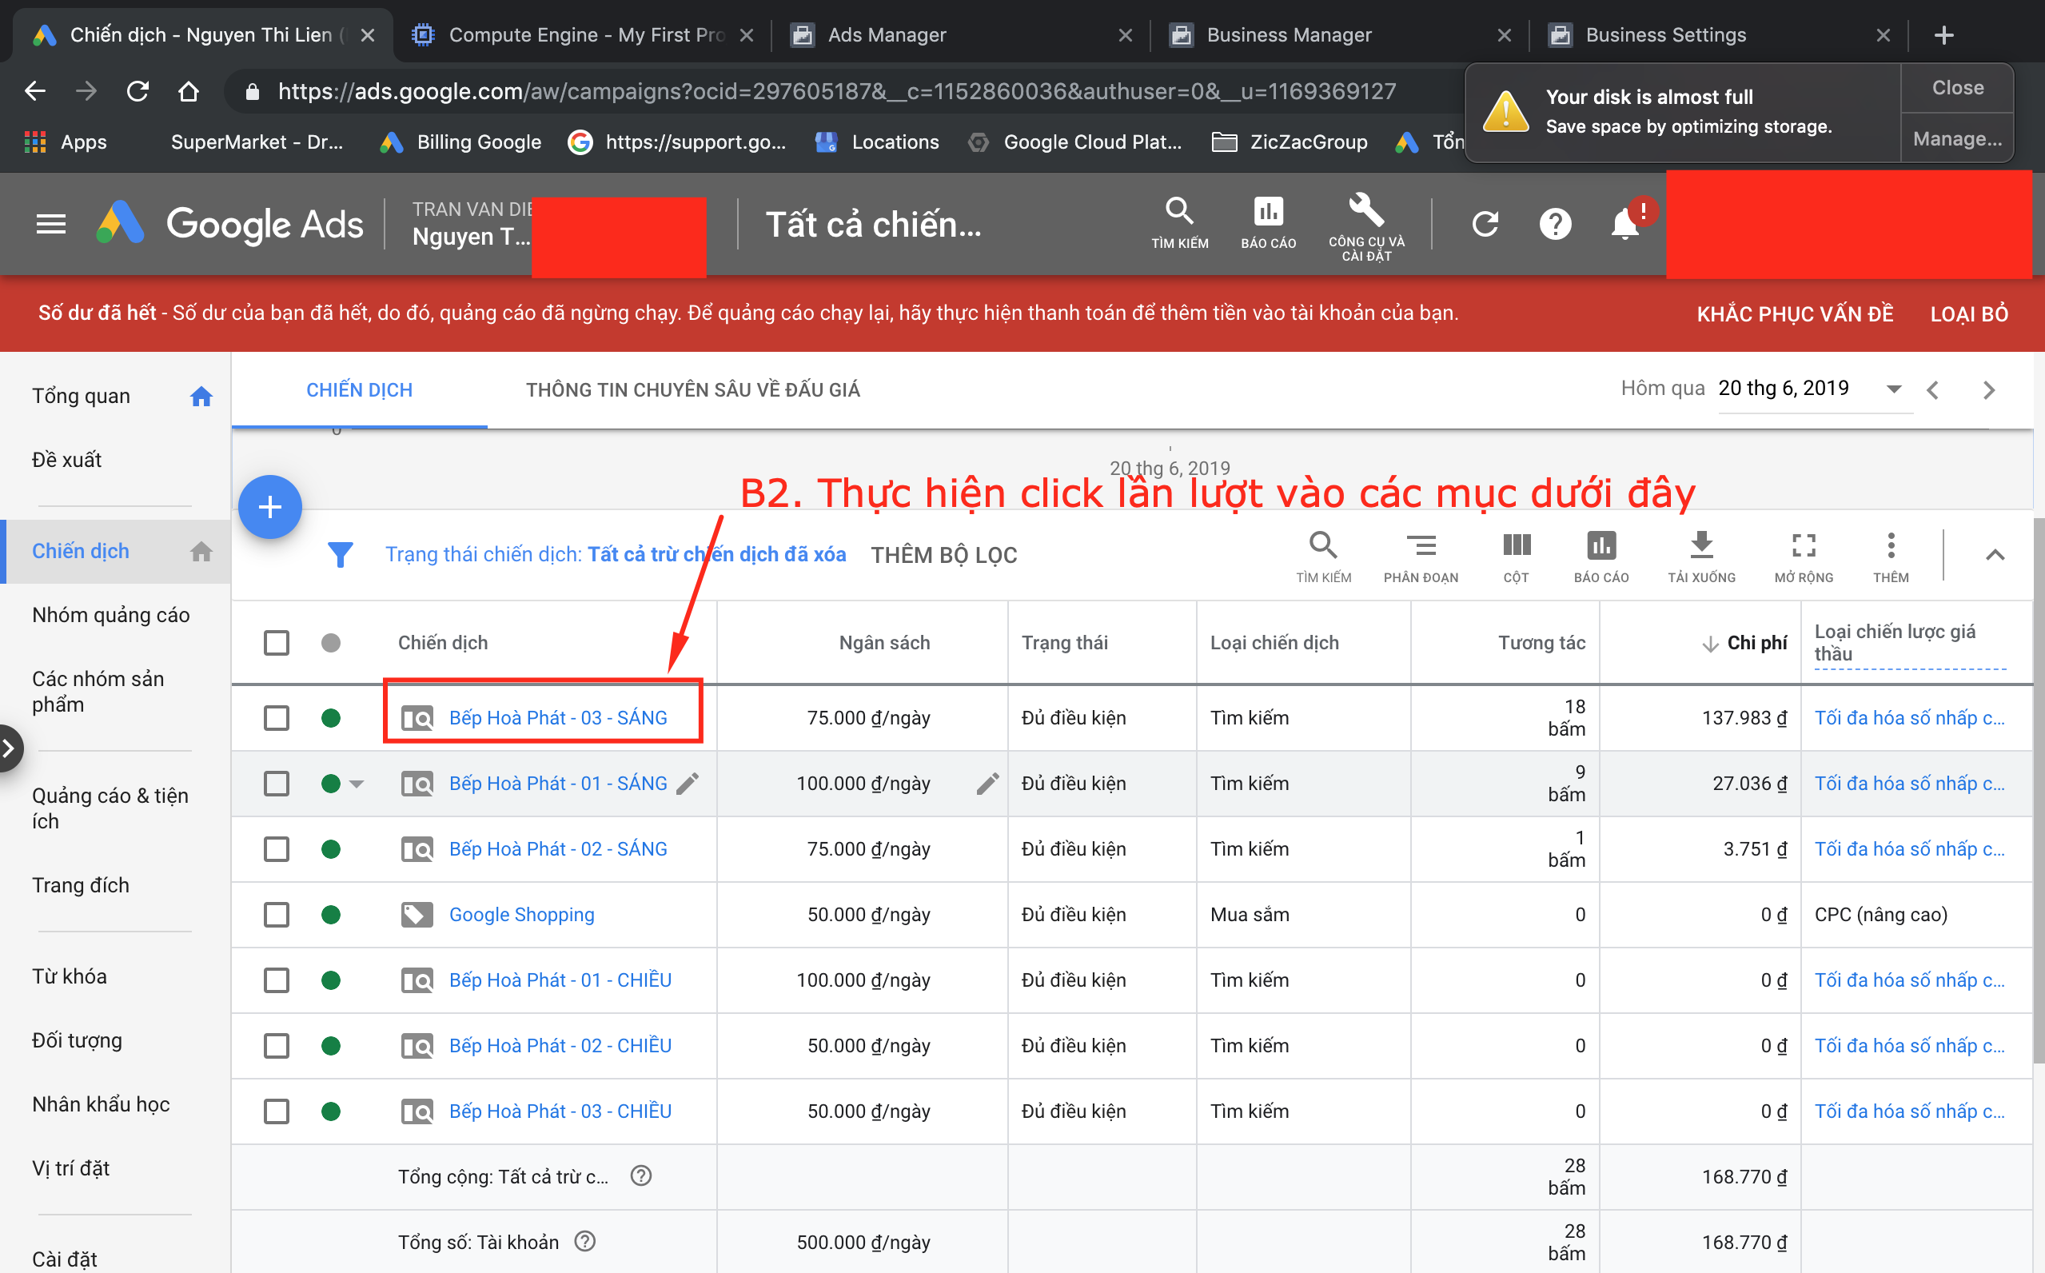Viewport: 2045px width, 1273px height.
Task: Click TẢI XUỐNG download icon
Action: (x=1702, y=557)
